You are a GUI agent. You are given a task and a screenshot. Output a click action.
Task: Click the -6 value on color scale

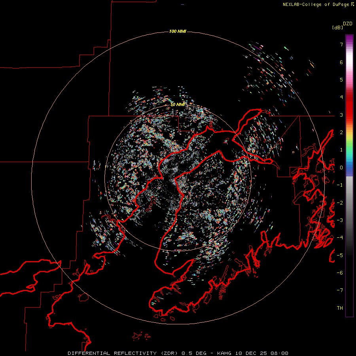point(340,273)
